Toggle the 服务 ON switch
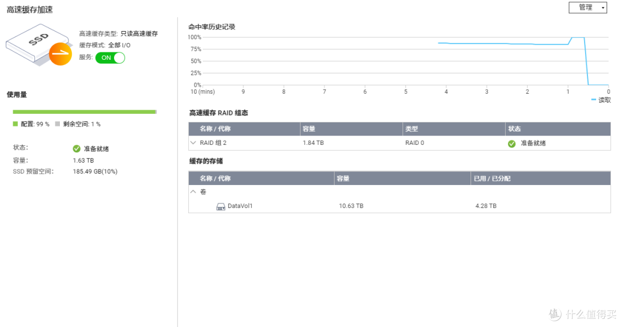The width and height of the screenshot is (622, 327). point(110,58)
